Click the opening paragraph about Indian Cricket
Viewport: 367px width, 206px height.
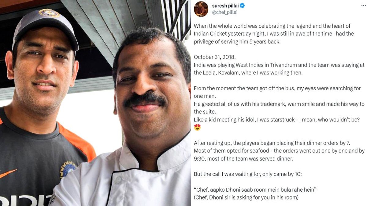[274, 34]
